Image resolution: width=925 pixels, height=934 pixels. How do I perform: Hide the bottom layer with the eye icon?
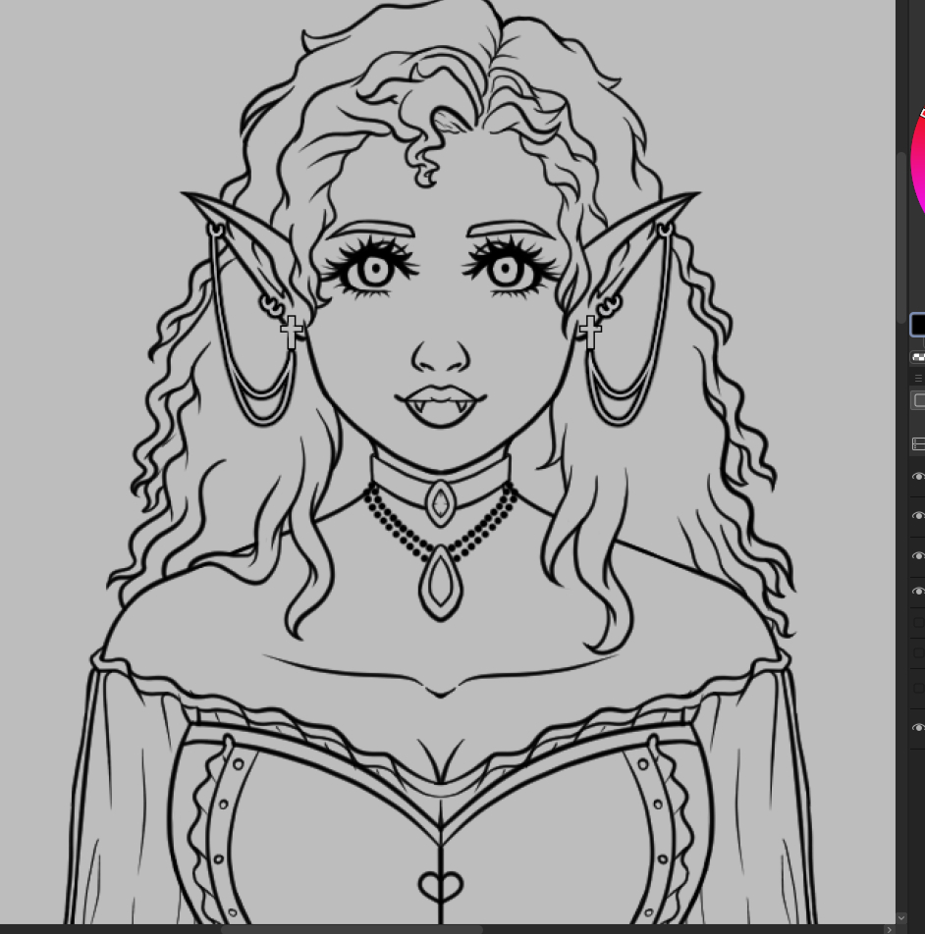[919, 728]
